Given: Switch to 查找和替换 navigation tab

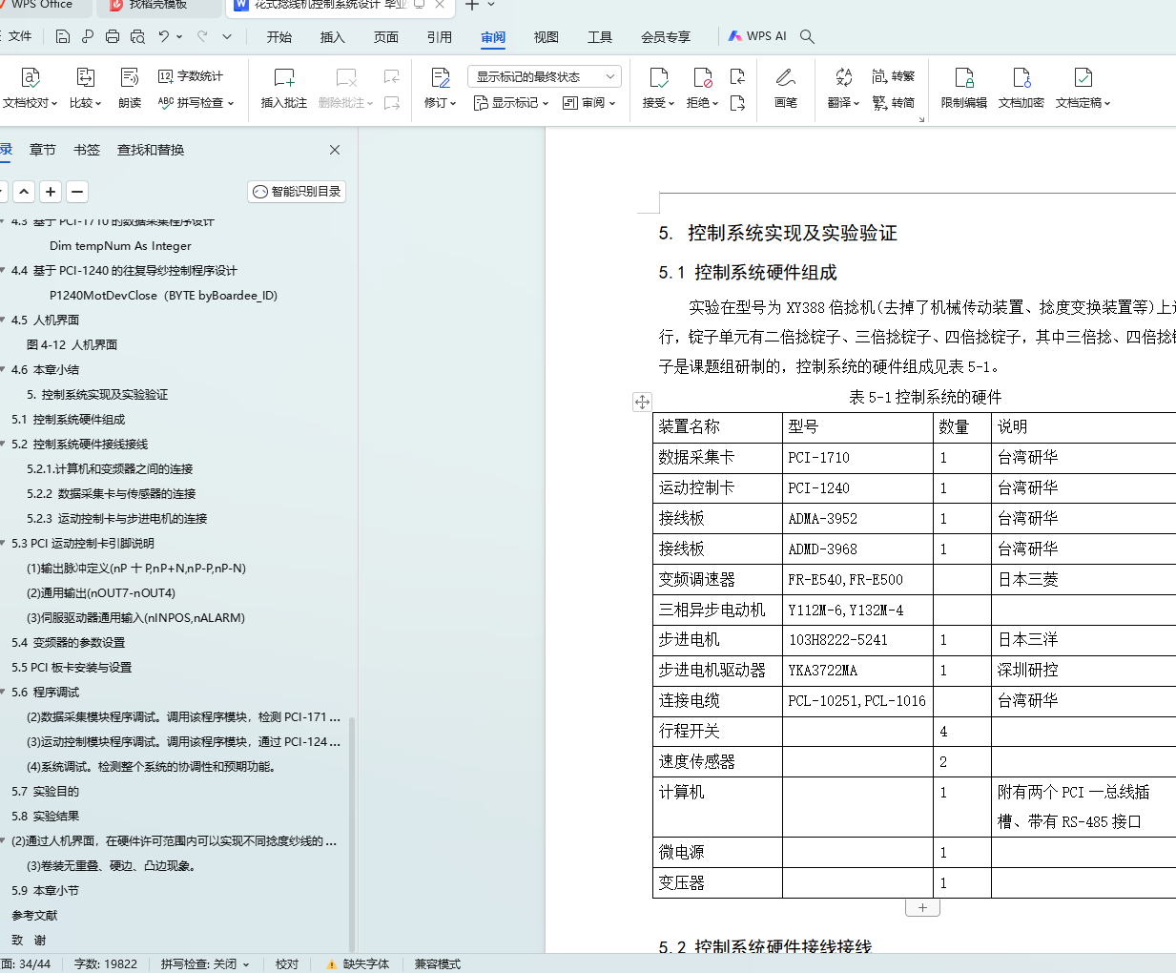Looking at the screenshot, I should point(151,150).
